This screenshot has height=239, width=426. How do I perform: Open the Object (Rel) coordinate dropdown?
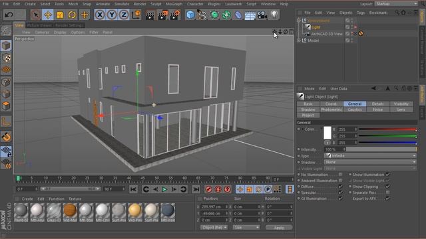214,227
